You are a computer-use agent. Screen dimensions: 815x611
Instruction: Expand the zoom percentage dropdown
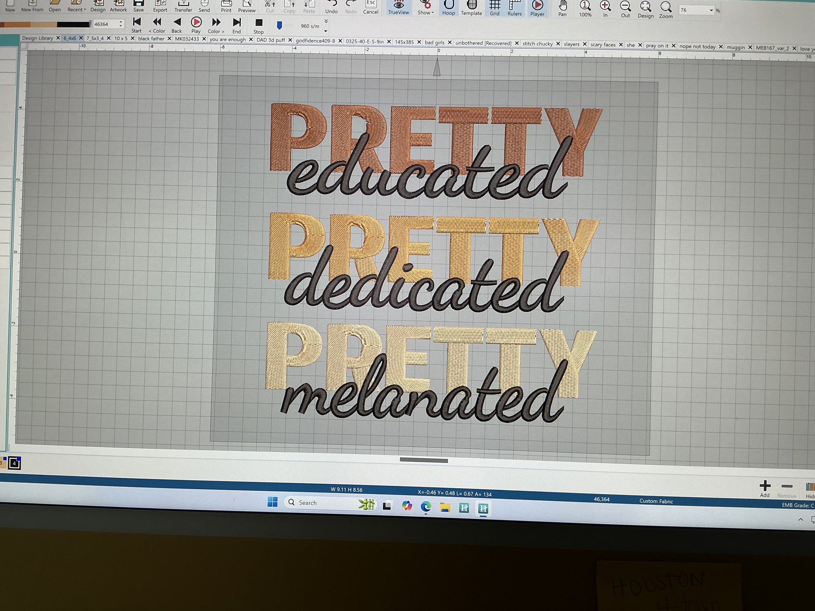click(711, 10)
